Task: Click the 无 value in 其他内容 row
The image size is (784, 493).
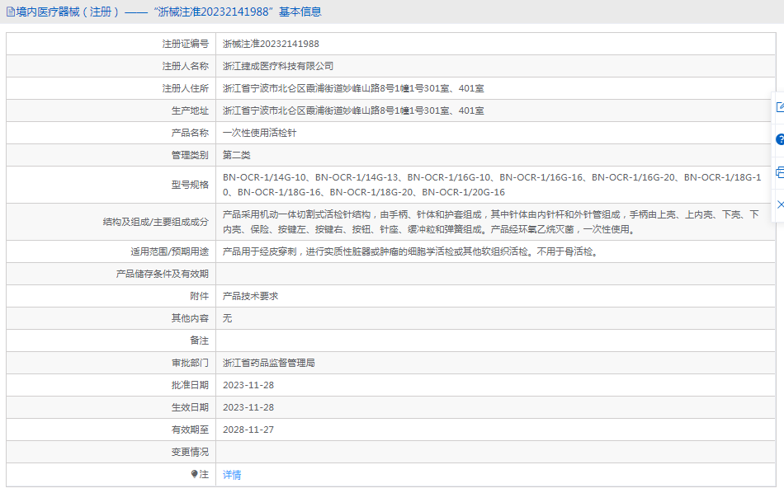Action: pyautogui.click(x=227, y=318)
